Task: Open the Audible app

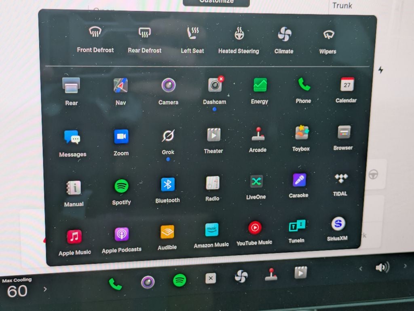Action: [167, 237]
